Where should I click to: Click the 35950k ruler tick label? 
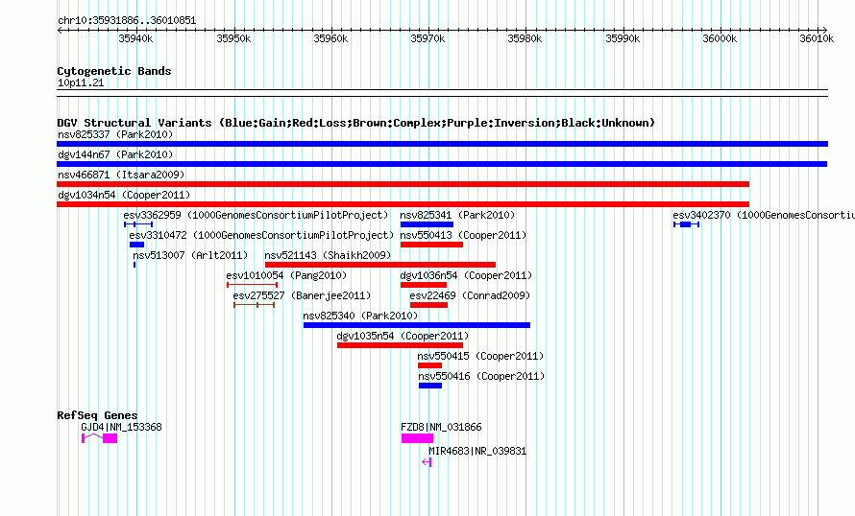233,38
